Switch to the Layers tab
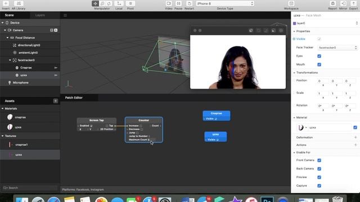 [x=40, y=15]
